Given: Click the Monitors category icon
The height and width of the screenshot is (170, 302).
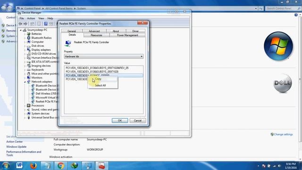Looking at the screenshot, I should tap(29, 77).
